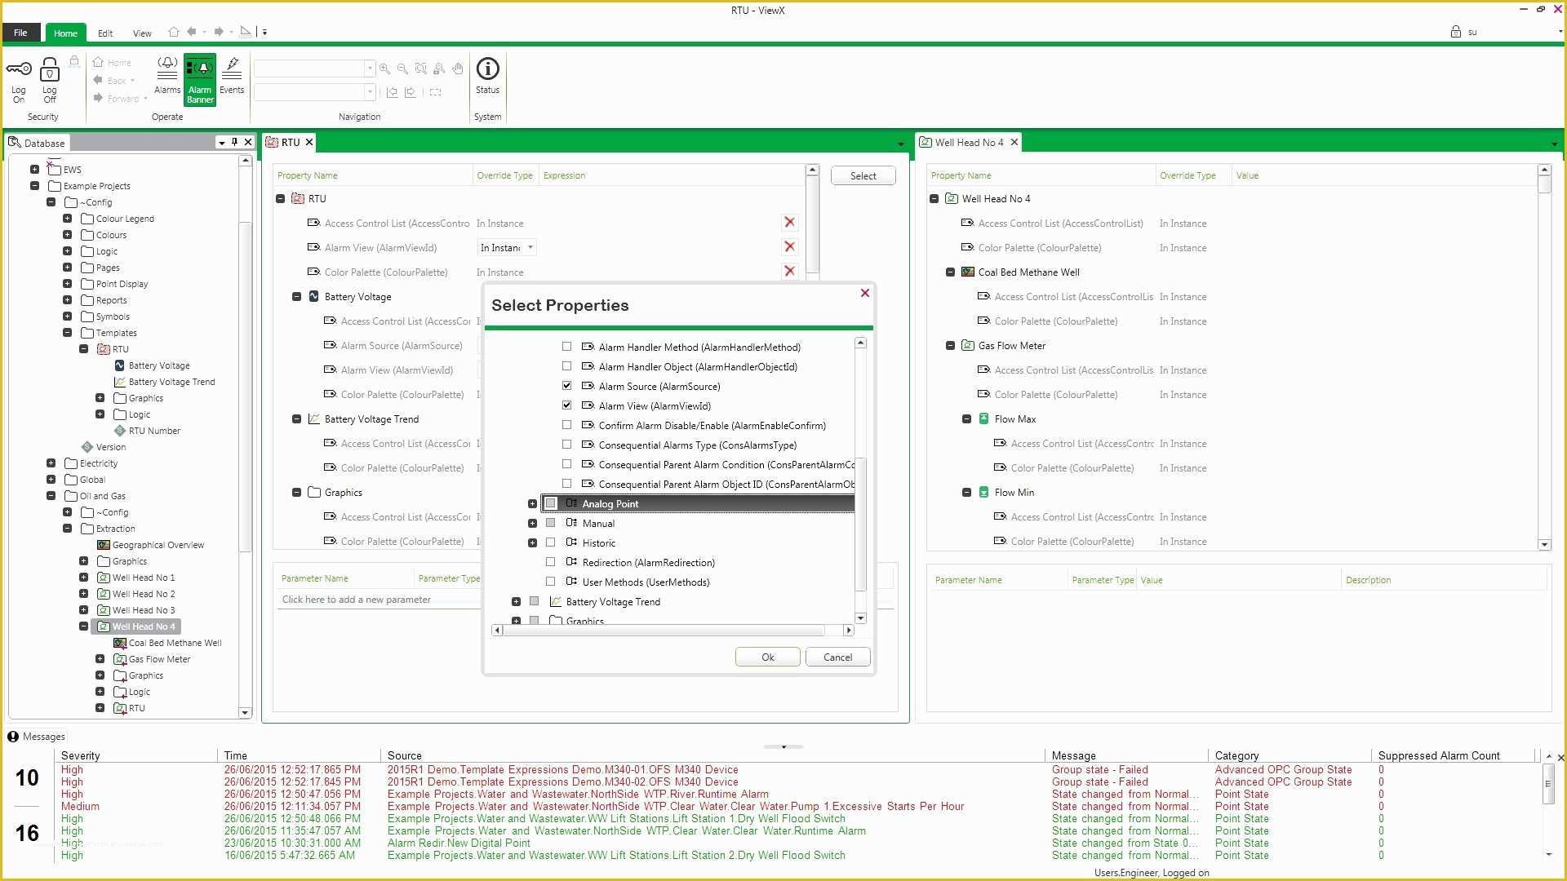This screenshot has width=1567, height=881.
Task: Click the Messages panel icon
Action: click(x=13, y=737)
